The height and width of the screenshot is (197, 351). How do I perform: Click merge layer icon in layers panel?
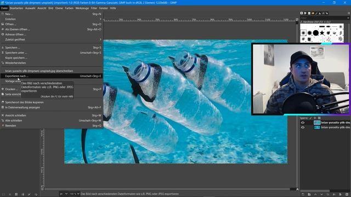[334, 195]
